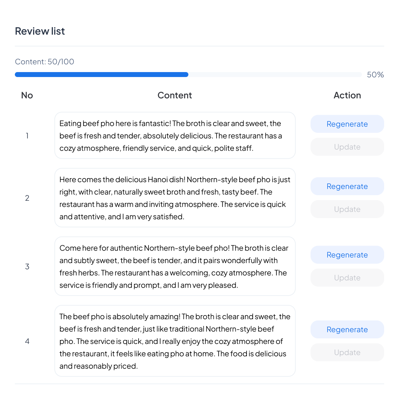Update review number 4
Image resolution: width=399 pixels, height=399 pixels.
tap(347, 352)
